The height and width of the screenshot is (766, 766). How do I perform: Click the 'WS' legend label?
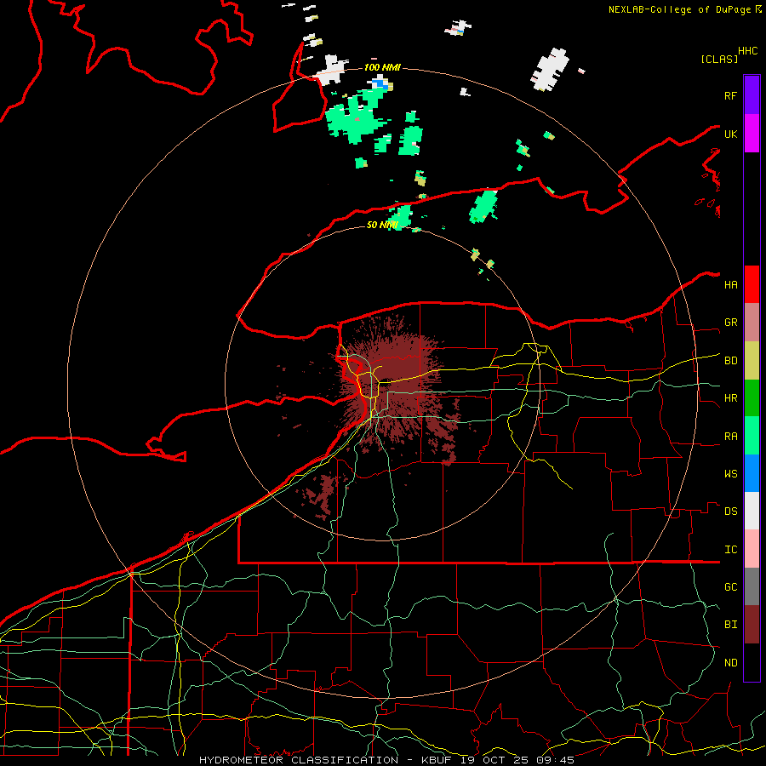(730, 474)
